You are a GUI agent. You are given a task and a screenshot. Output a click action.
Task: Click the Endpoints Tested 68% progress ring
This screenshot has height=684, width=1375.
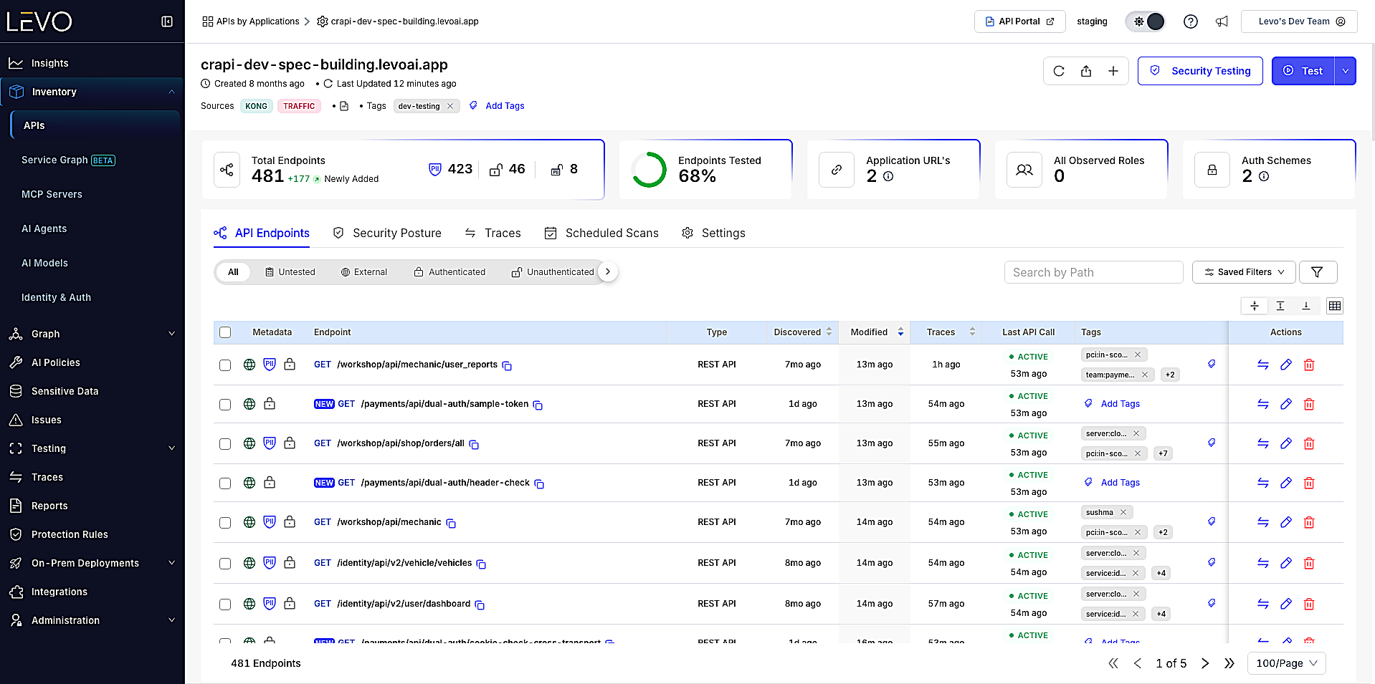click(x=649, y=170)
